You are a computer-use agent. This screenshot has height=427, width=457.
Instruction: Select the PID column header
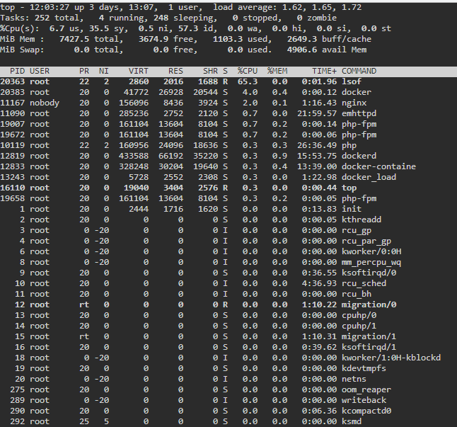18,71
